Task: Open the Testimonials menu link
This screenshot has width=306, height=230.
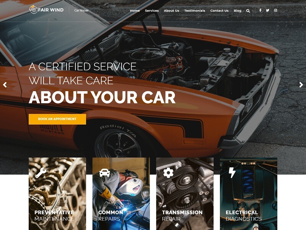Action: (x=195, y=11)
